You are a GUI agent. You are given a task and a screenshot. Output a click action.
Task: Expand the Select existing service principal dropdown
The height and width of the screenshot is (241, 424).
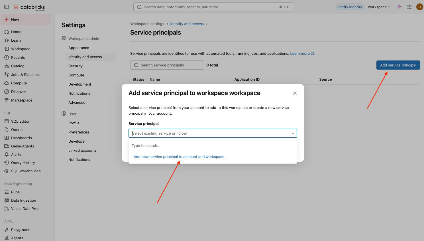(213, 133)
